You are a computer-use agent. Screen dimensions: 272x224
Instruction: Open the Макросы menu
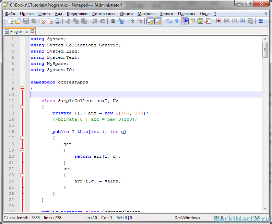click(x=146, y=14)
